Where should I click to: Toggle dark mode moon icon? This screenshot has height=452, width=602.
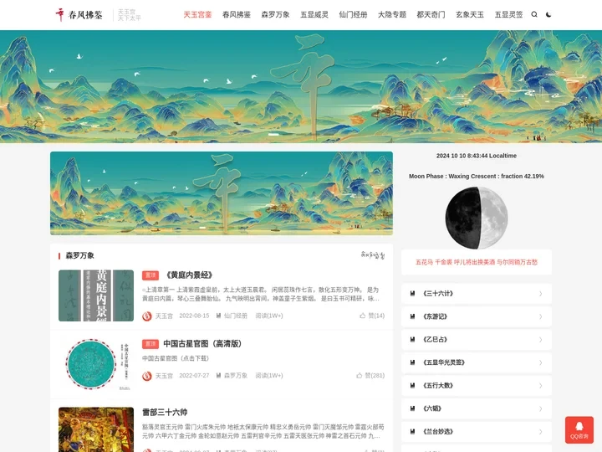pos(548,14)
